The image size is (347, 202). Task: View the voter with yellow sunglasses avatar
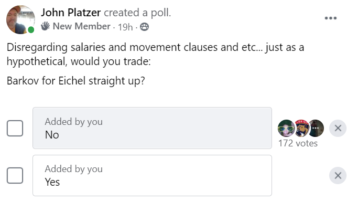pyautogui.click(x=286, y=128)
